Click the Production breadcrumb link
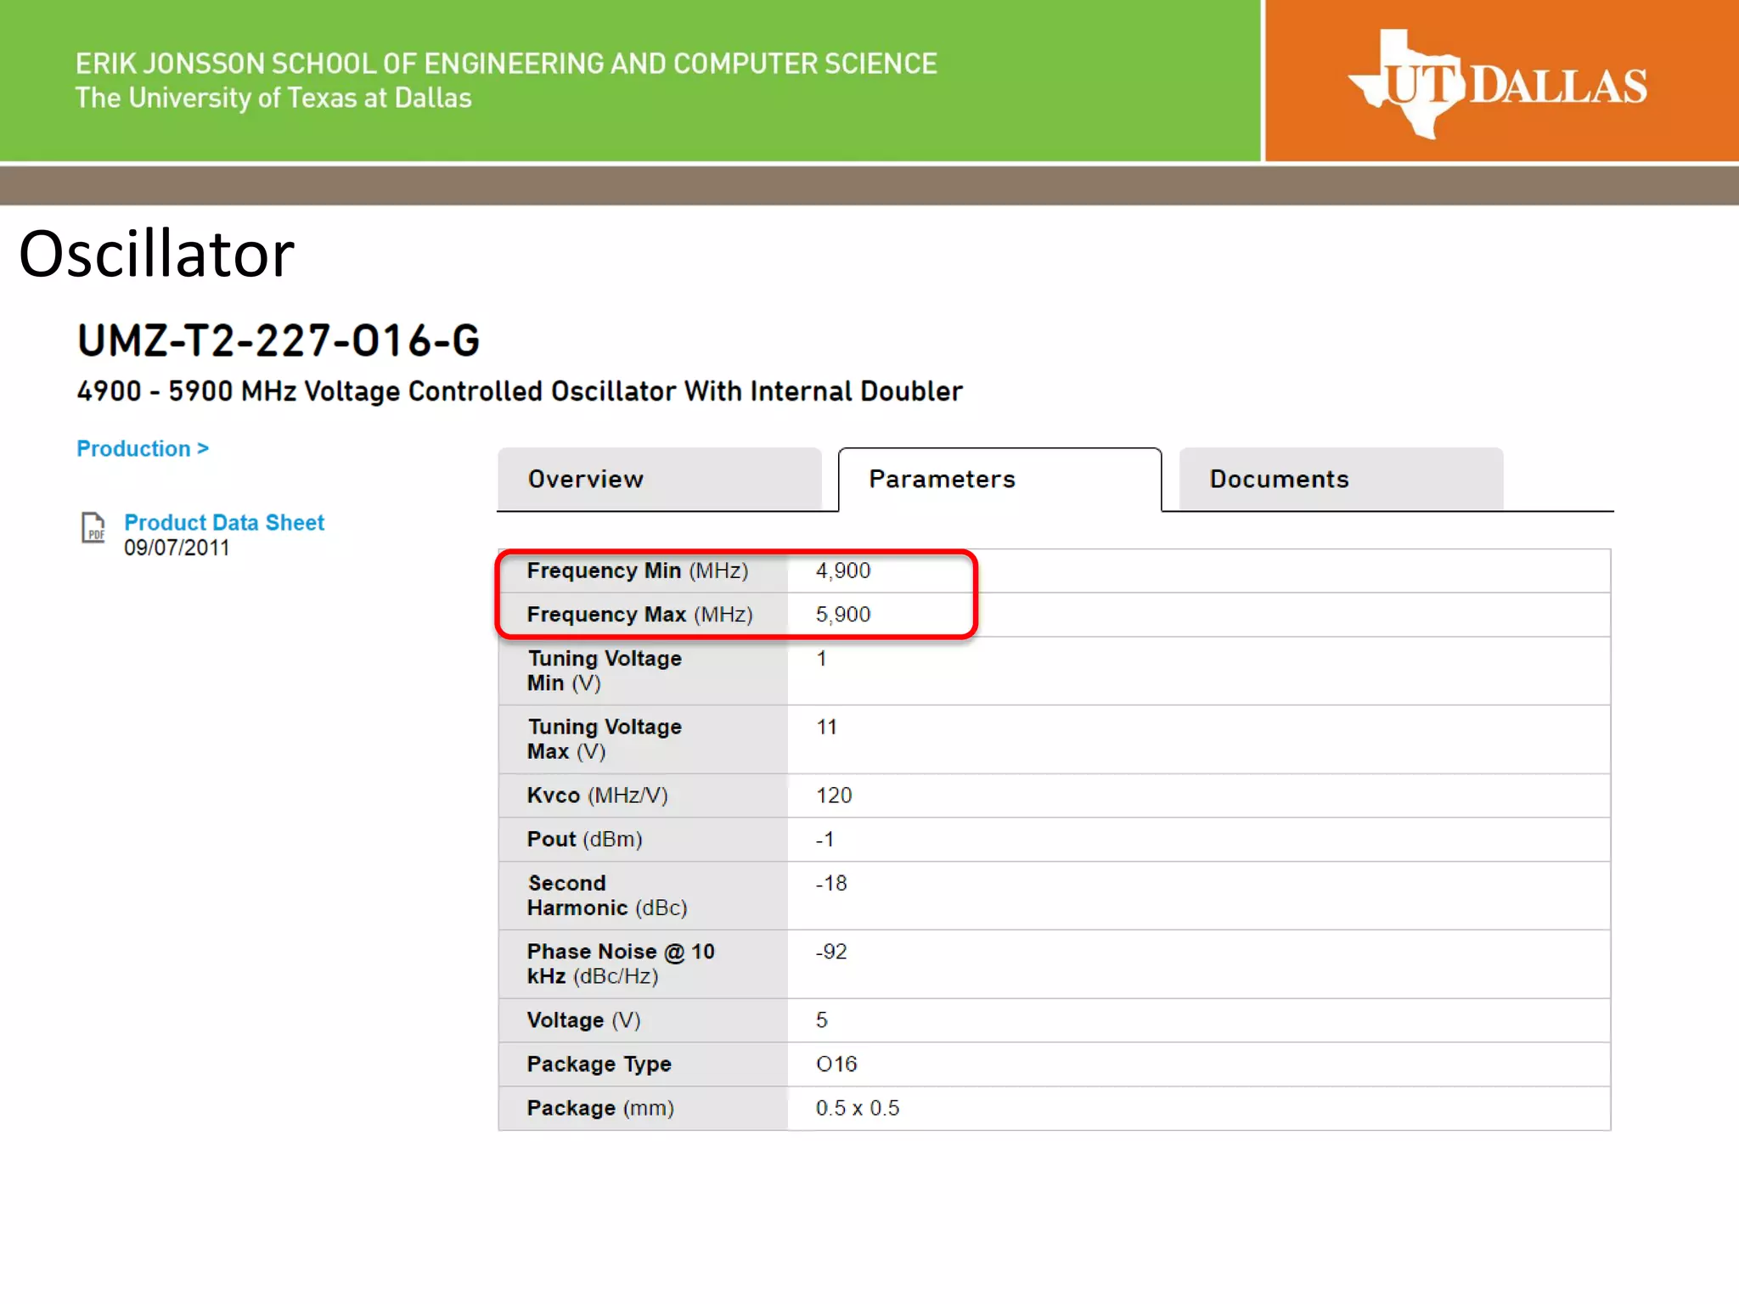This screenshot has height=1304, width=1739. tap(143, 448)
